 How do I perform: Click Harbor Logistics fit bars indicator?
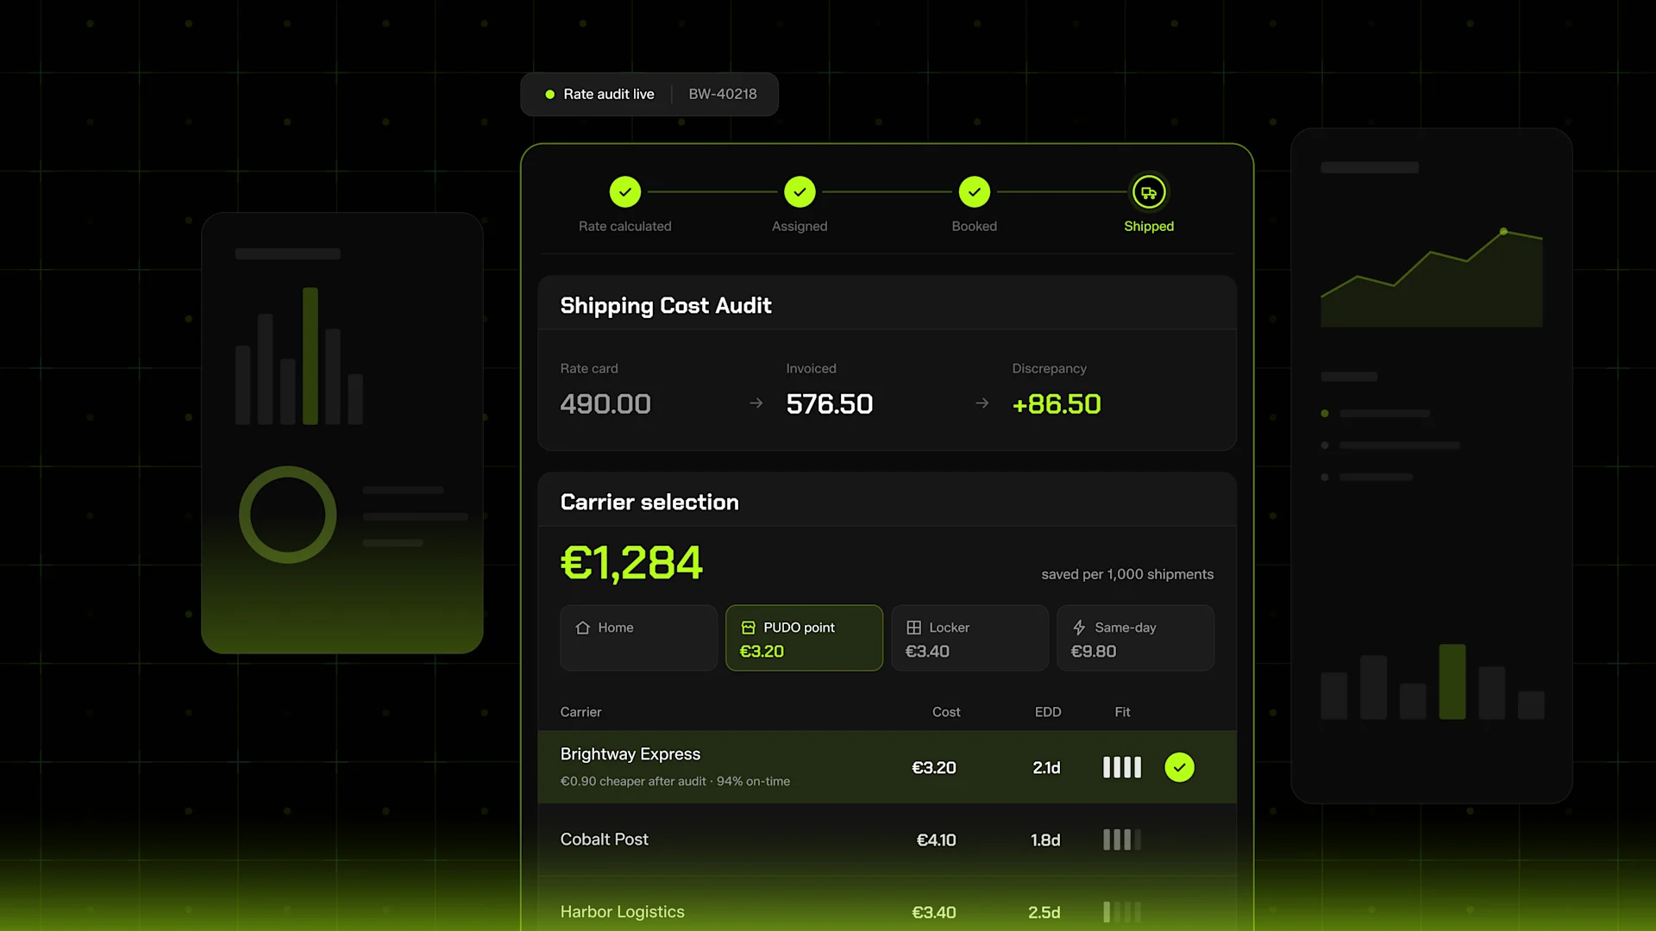[x=1122, y=912]
